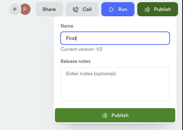Viewport: 183px width, 130px height.
Task: Click the 'Release notes' label
Action: (75, 61)
